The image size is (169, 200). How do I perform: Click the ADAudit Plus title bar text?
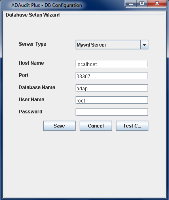(x=46, y=5)
